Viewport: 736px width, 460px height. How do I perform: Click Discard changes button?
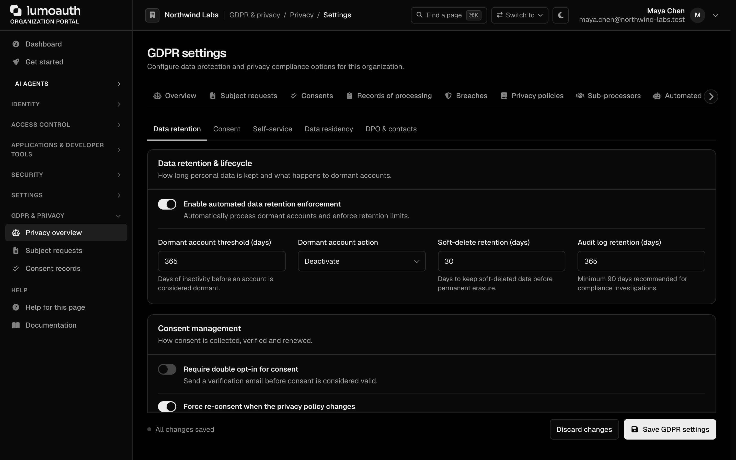(584, 430)
